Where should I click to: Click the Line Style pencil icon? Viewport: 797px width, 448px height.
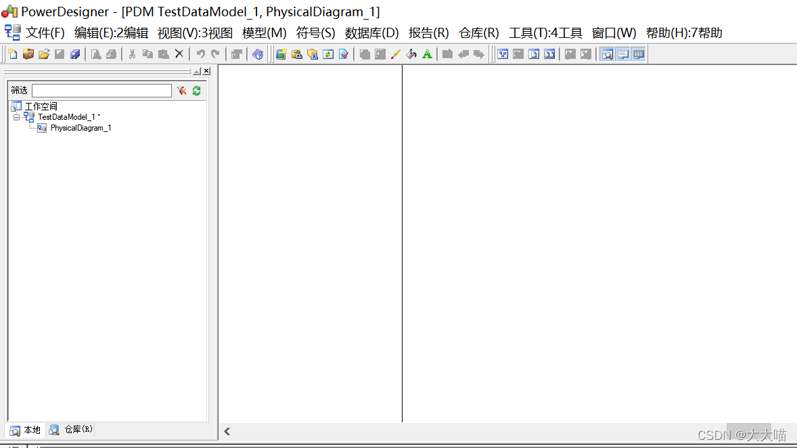click(x=395, y=54)
